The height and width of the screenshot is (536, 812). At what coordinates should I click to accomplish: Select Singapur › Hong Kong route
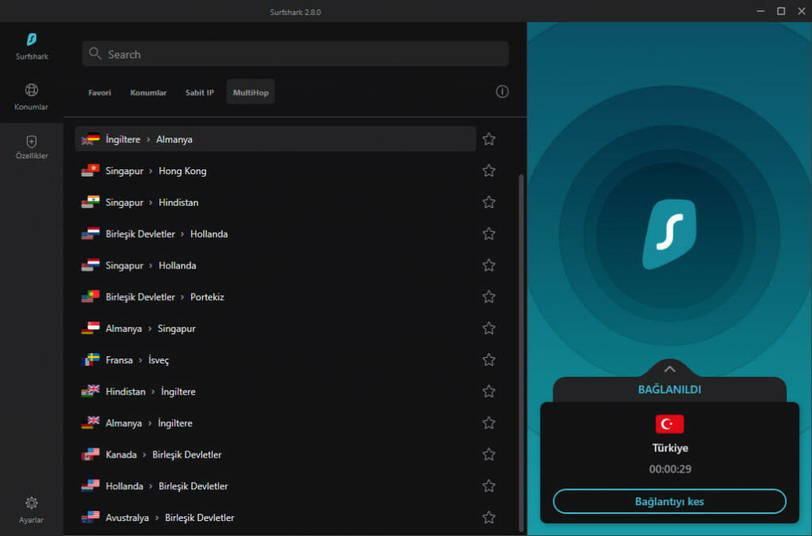275,170
